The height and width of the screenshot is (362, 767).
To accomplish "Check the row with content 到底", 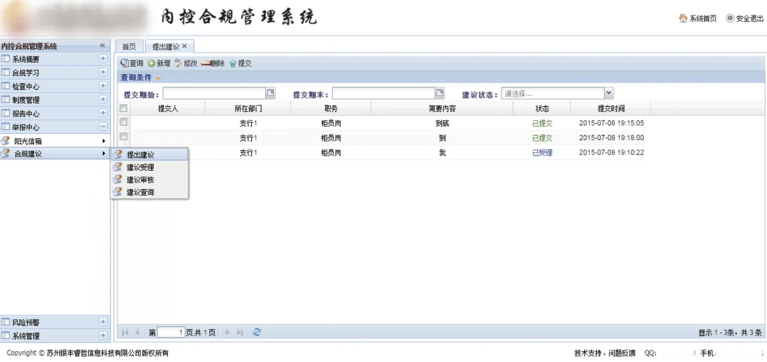I will point(123,122).
